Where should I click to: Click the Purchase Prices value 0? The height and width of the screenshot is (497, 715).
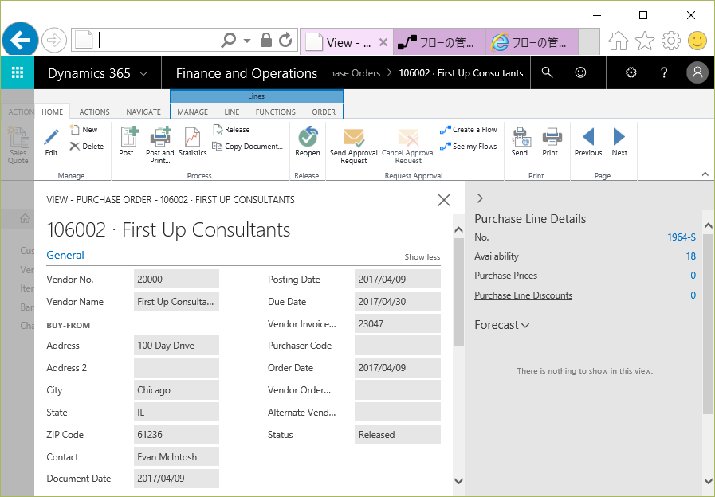[x=693, y=276]
